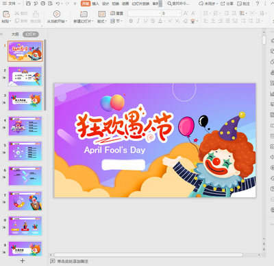The image size is (274, 266).
Task: Click the notes icon in the status bar
Action: (53, 261)
